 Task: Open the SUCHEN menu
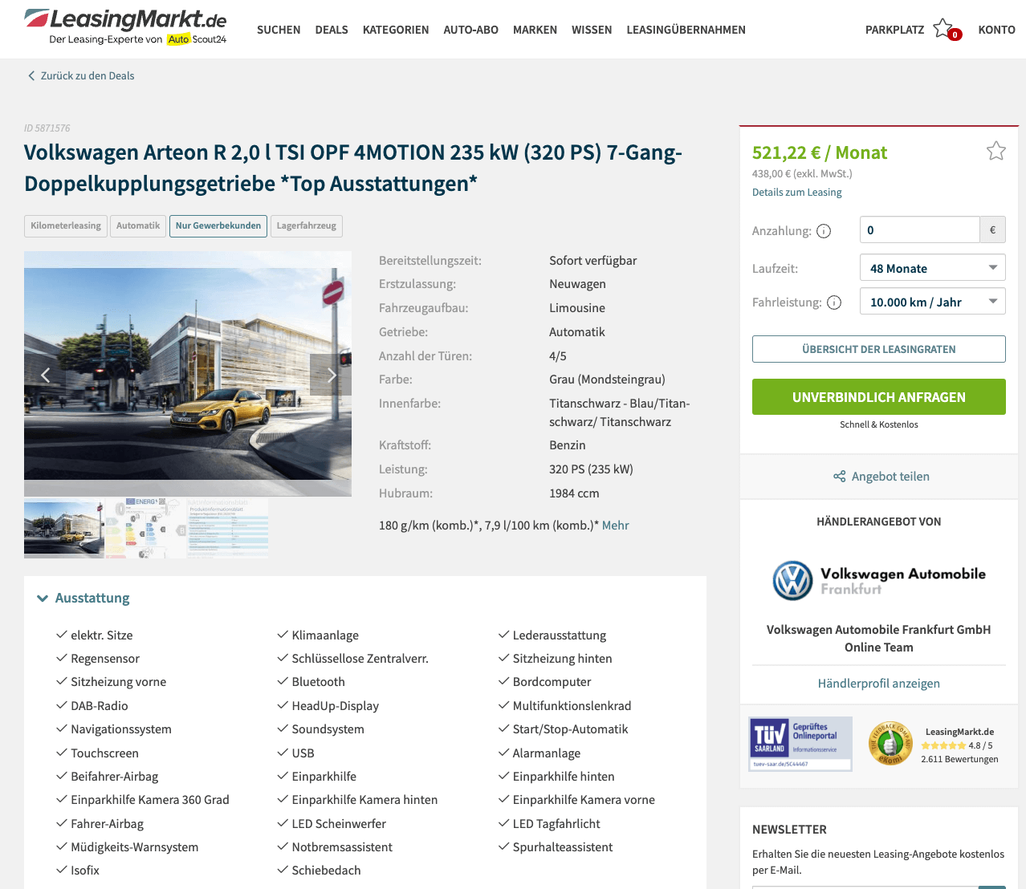tap(279, 30)
